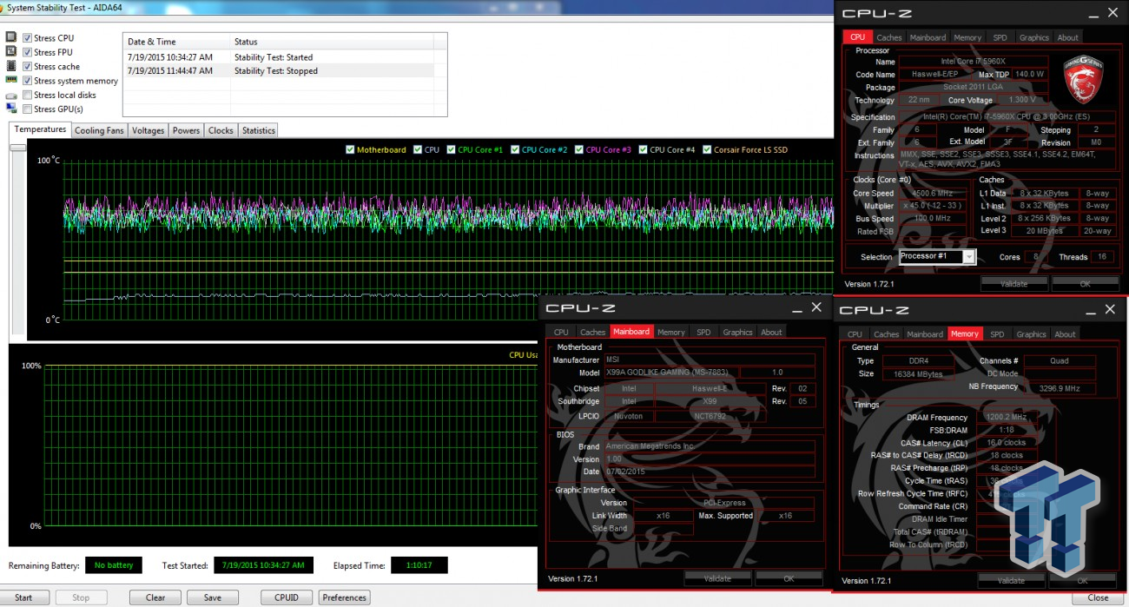Open AIDA64 Preferences
This screenshot has height=607, width=1129.
[x=345, y=597]
